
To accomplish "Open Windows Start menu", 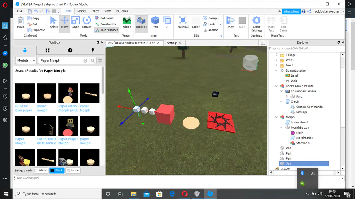I will [x=6, y=194].
